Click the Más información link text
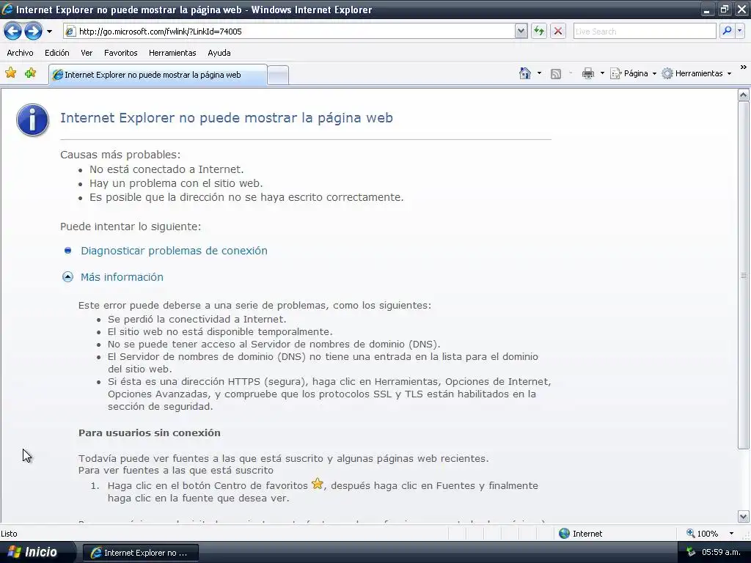The image size is (751, 563). tap(122, 276)
